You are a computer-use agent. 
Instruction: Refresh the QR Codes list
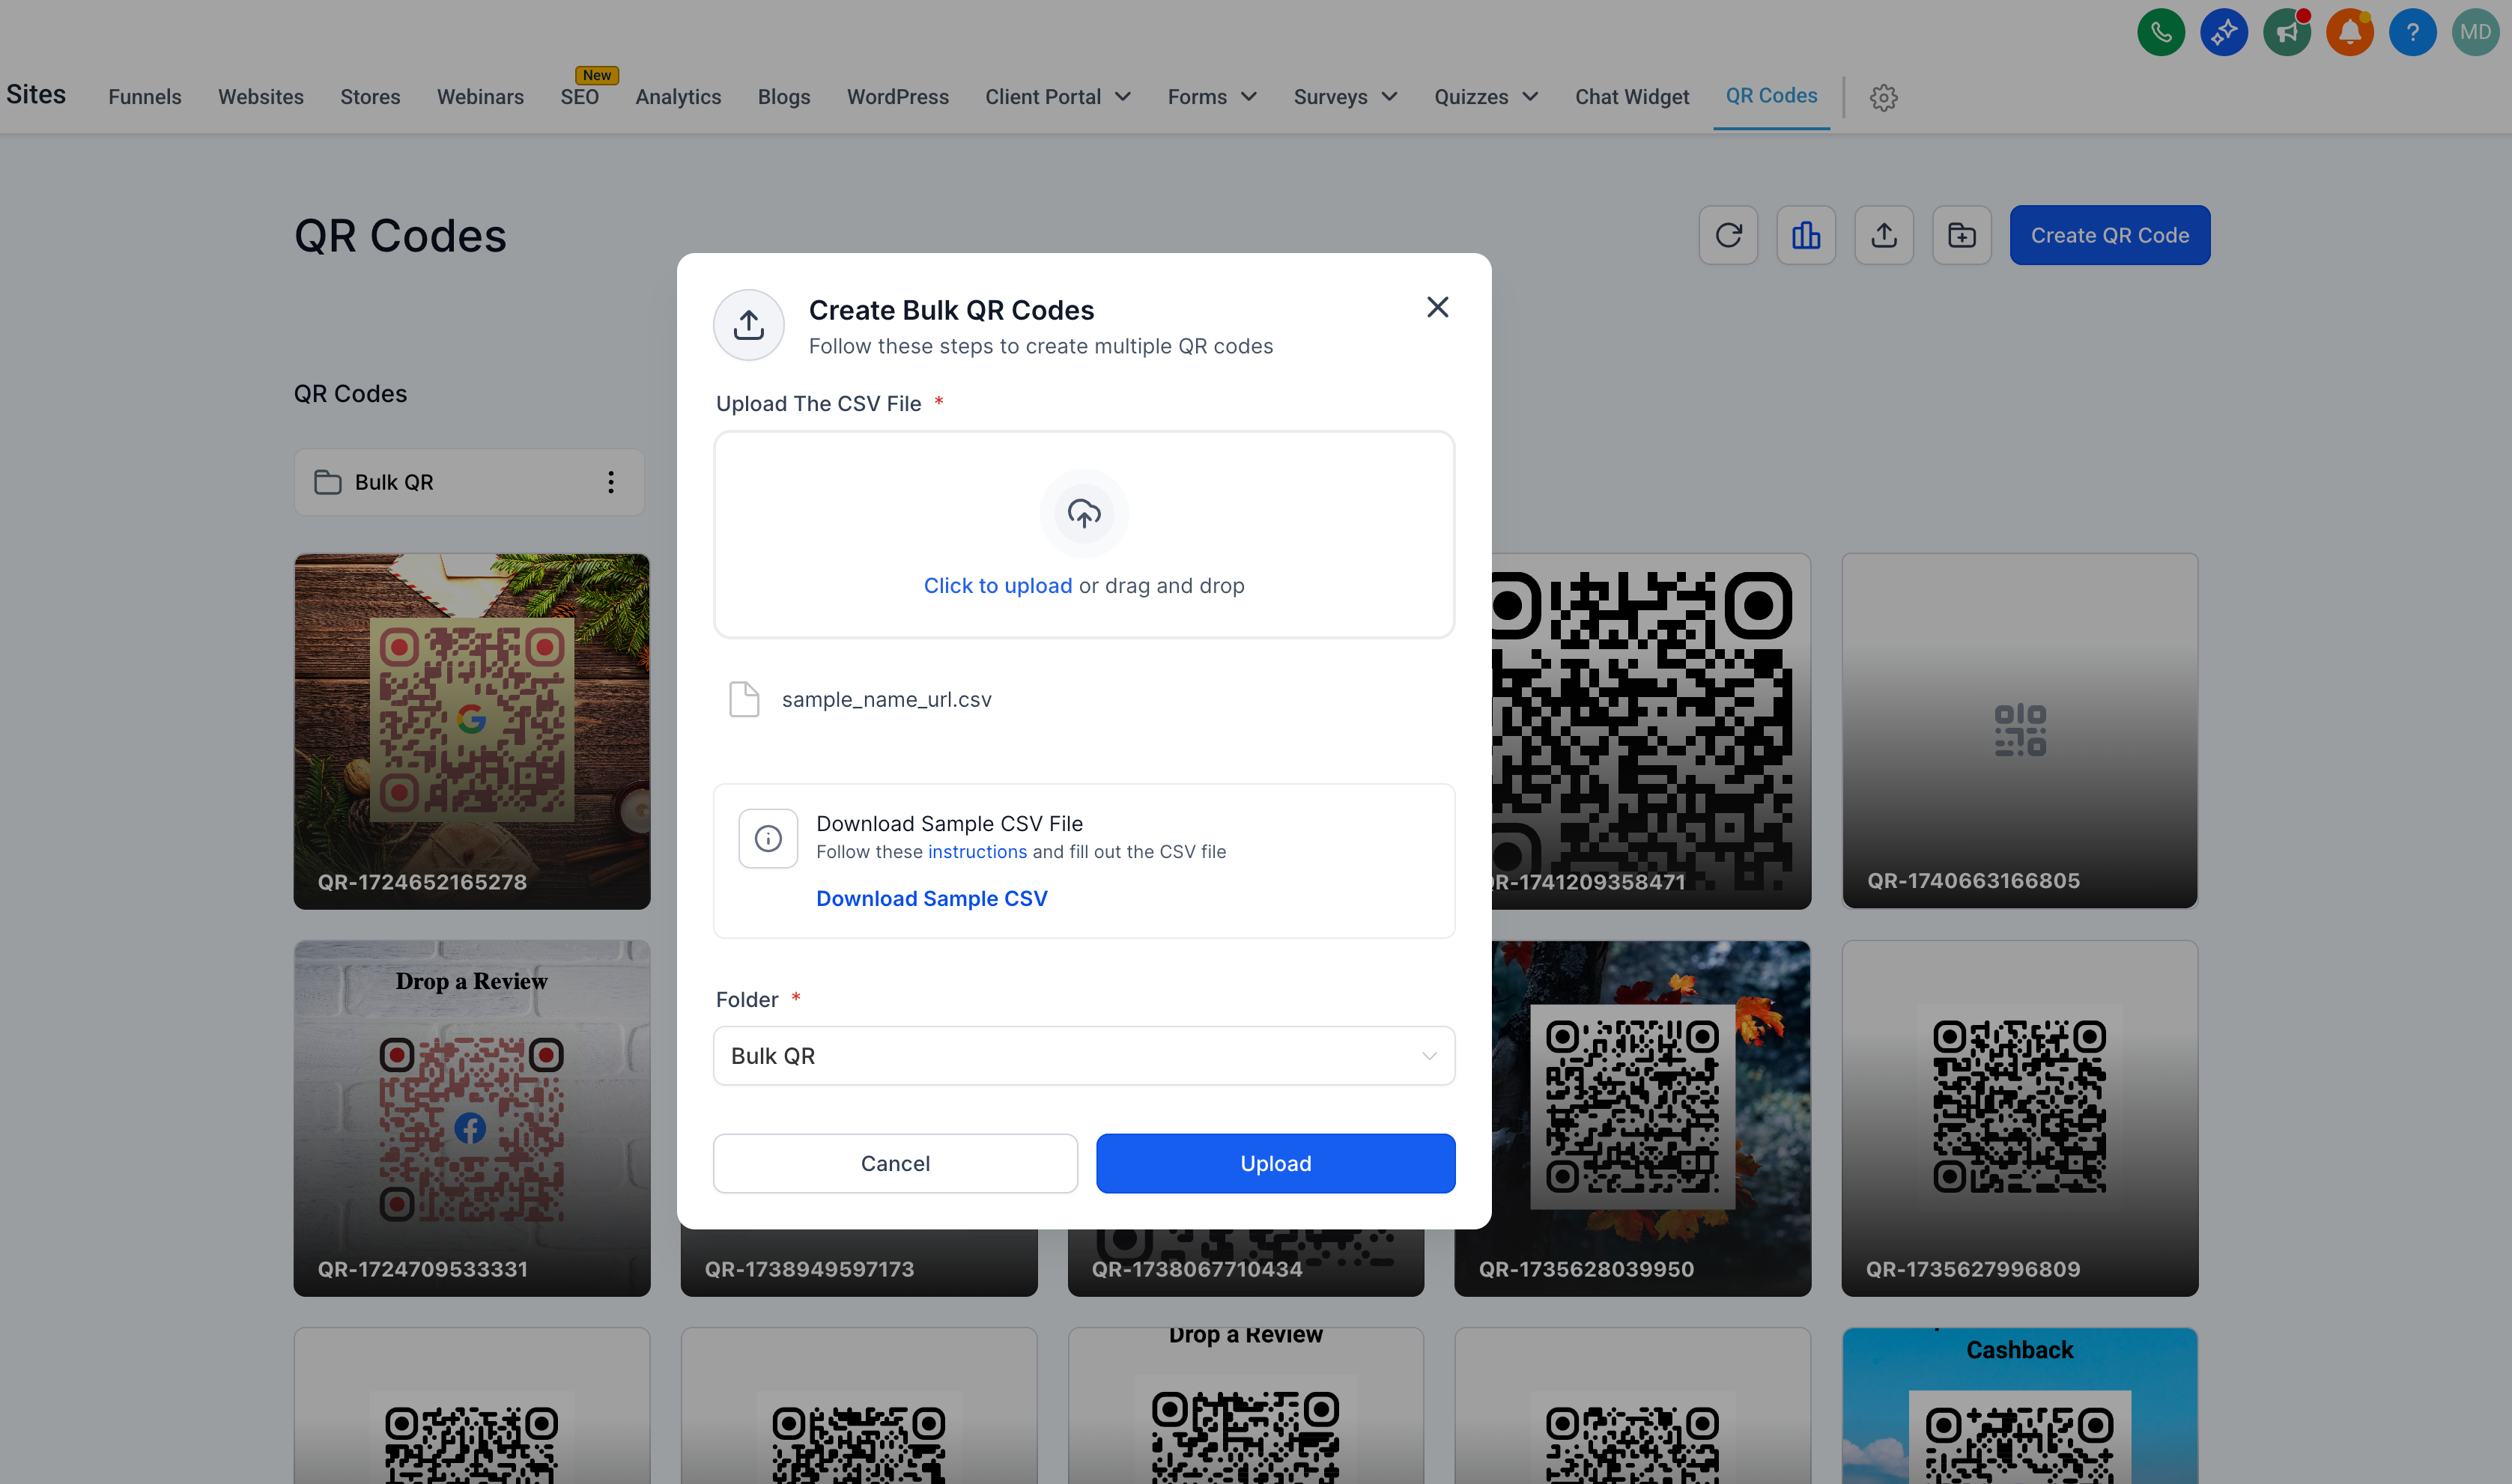tap(1728, 235)
